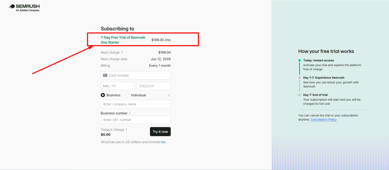
Task: Select the Business radio option
Action: pos(103,95)
